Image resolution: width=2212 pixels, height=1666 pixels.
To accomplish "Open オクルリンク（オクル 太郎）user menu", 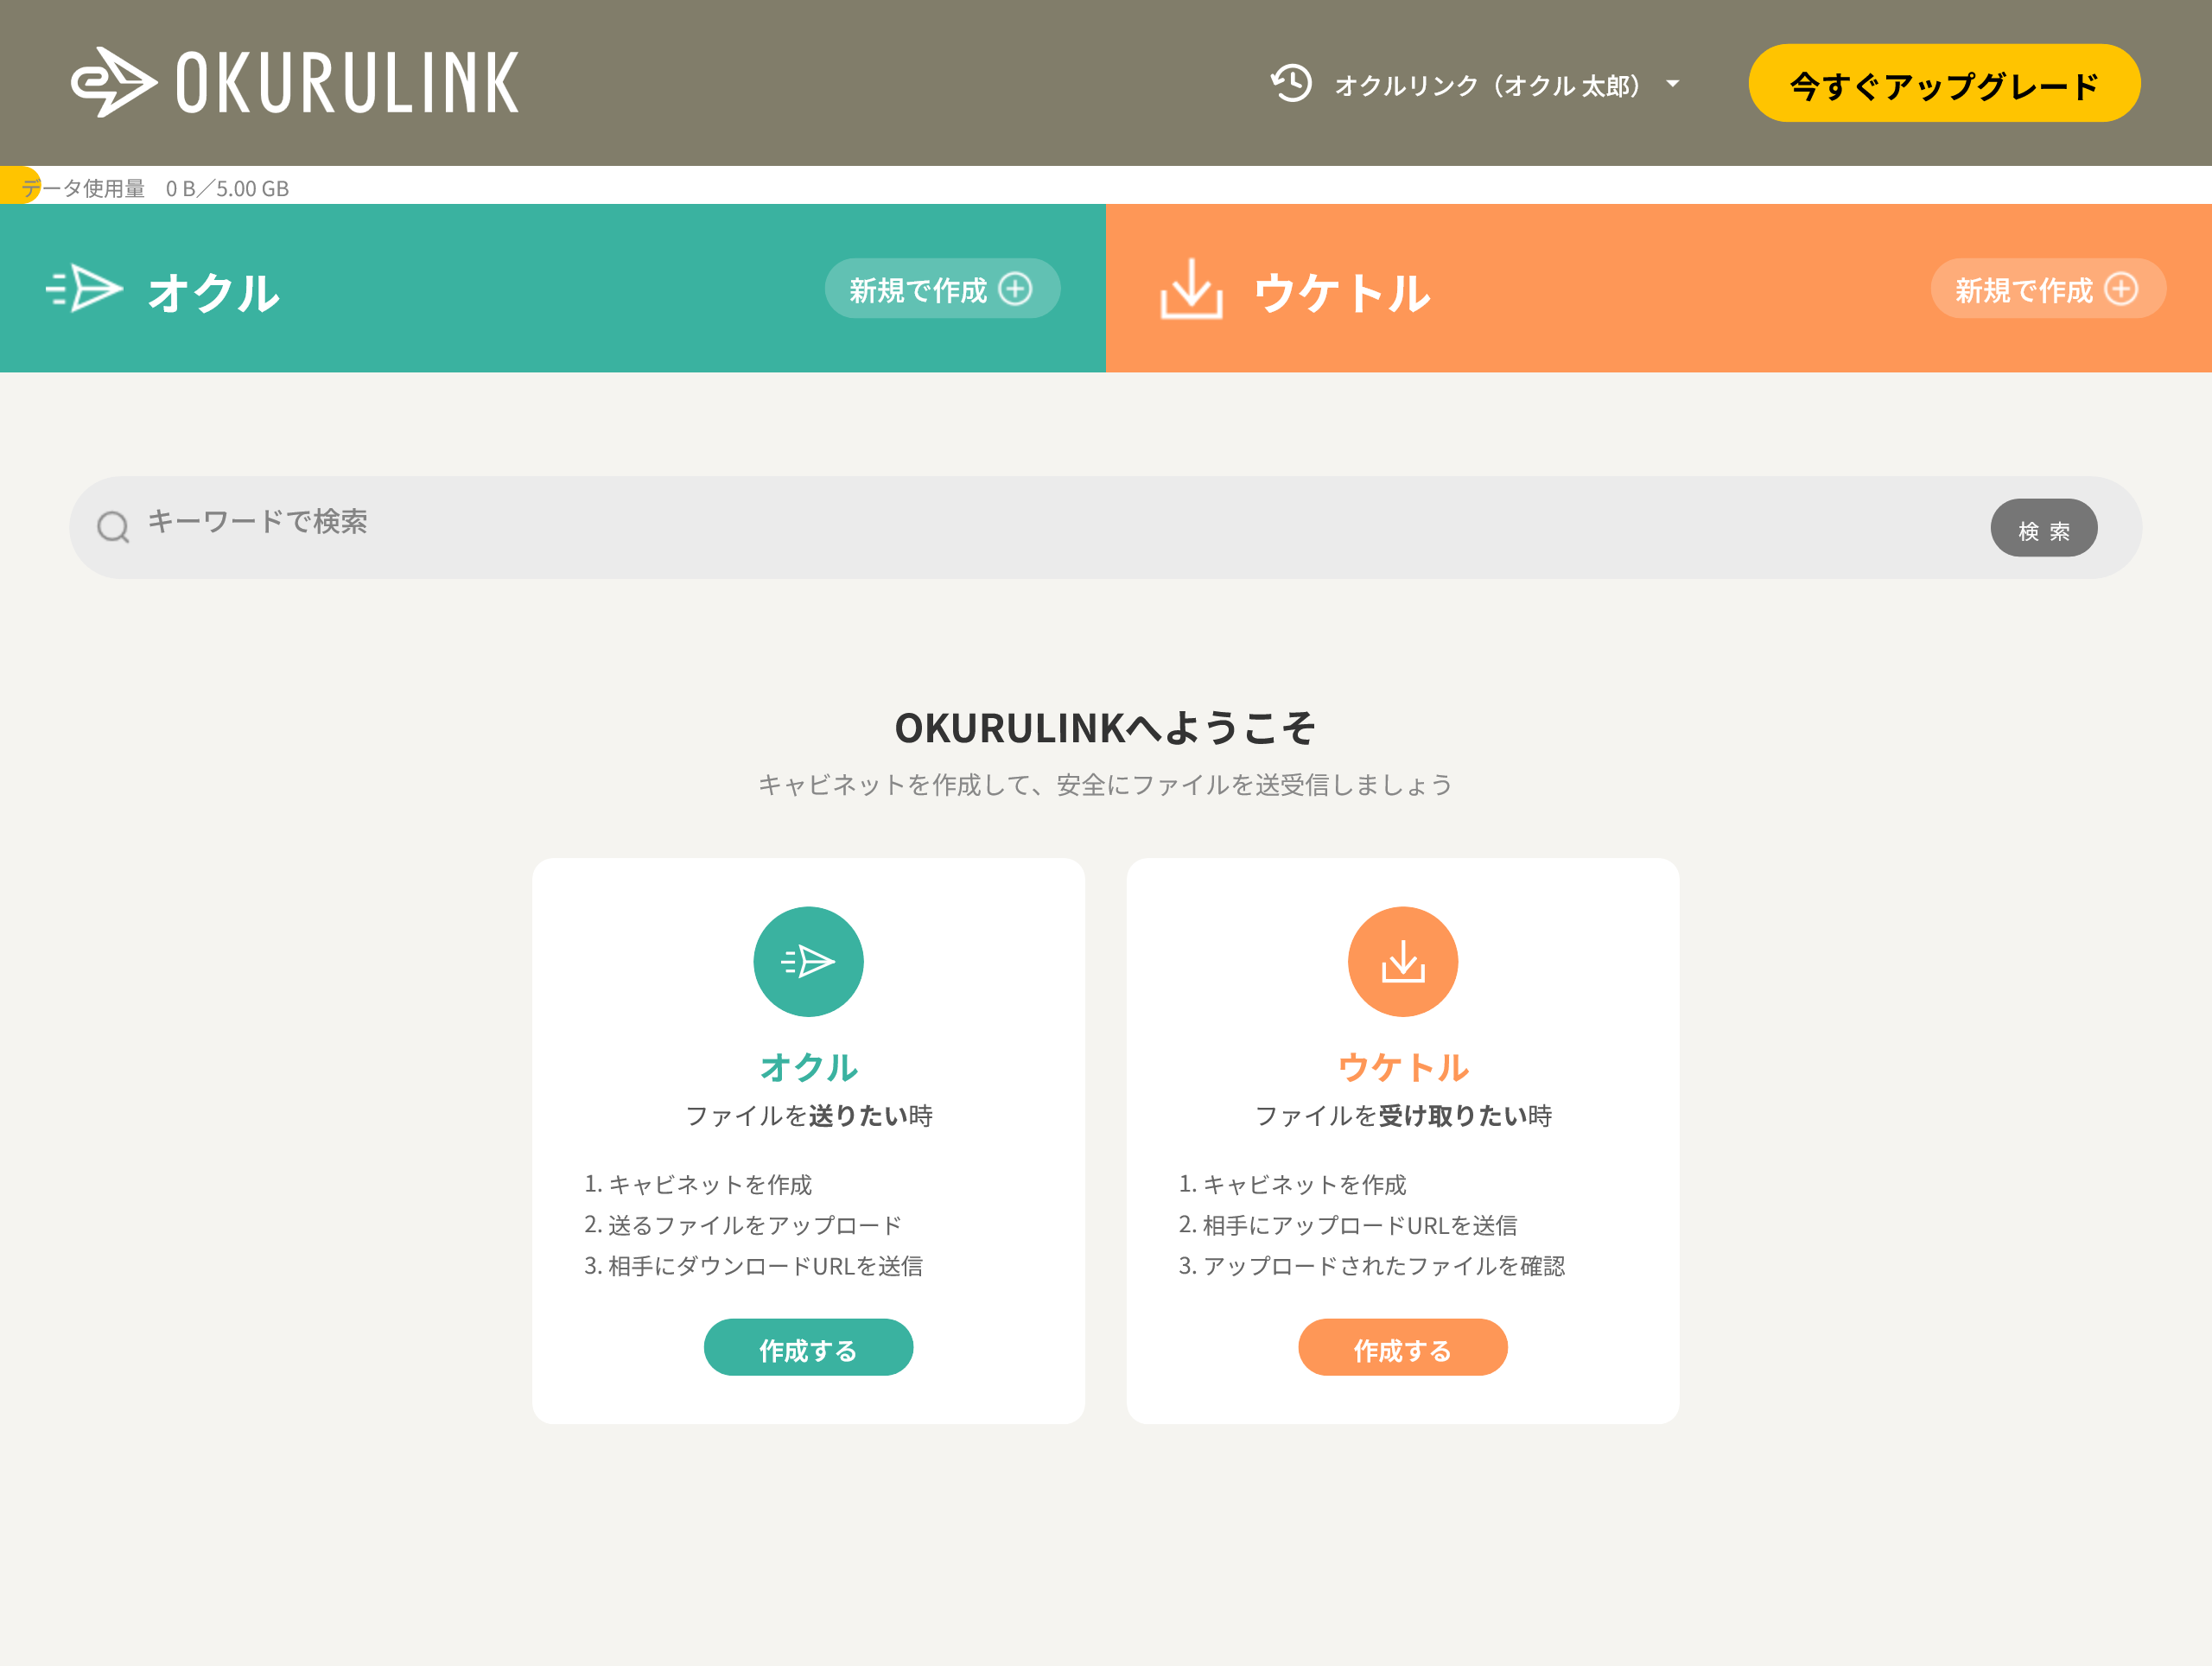I will (x=1487, y=85).
